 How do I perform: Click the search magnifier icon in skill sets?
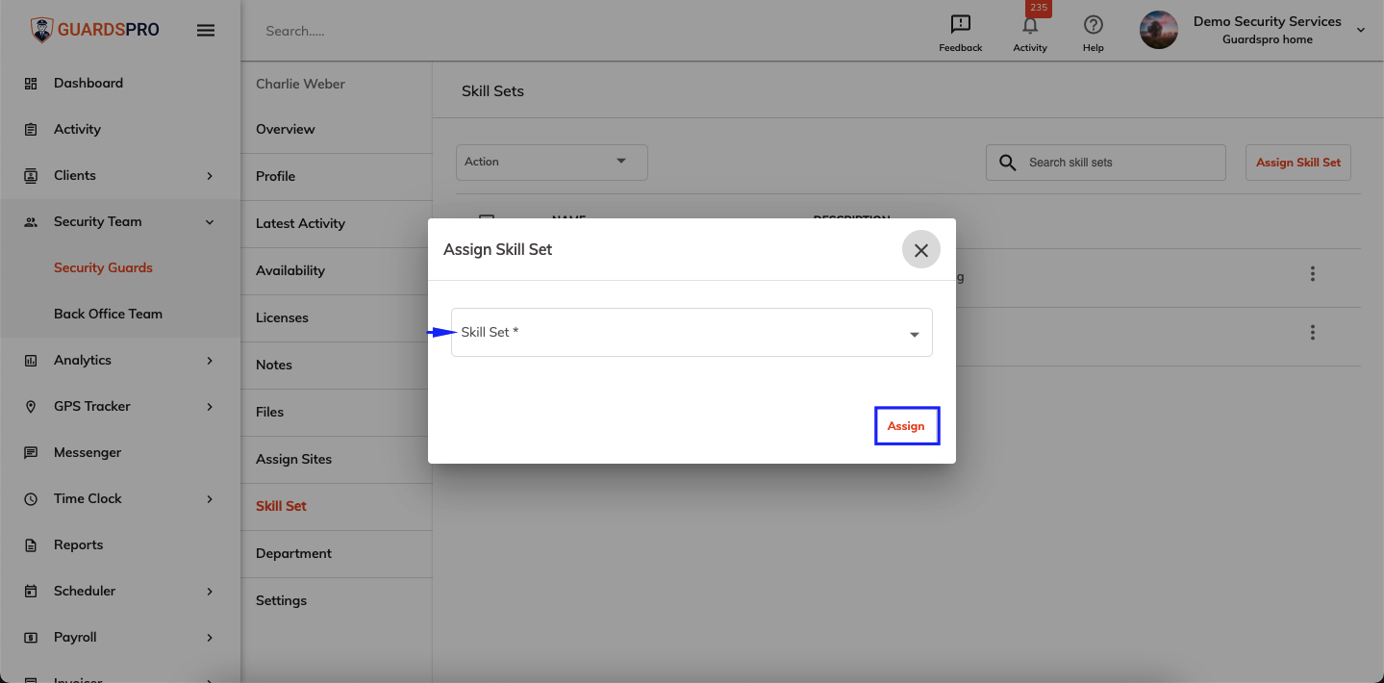coord(1007,163)
